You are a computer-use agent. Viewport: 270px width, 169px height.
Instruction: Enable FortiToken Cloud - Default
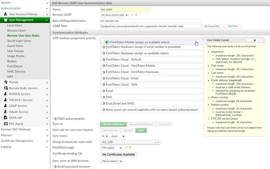103,59
